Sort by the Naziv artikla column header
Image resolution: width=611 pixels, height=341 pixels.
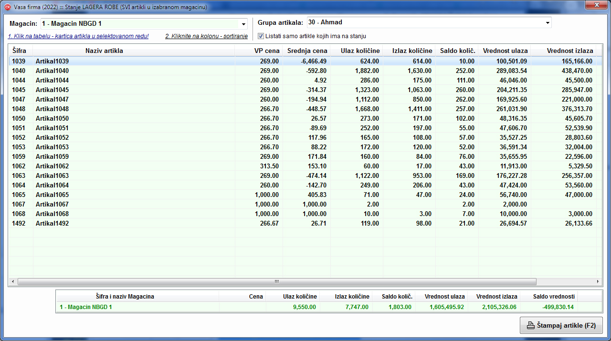point(134,51)
